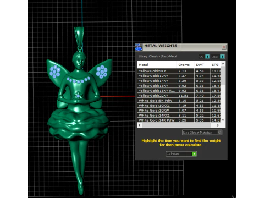Select White Gold:14KX1 row
Image resolution: width=264 pixels, height=198 pixels.
(179, 116)
